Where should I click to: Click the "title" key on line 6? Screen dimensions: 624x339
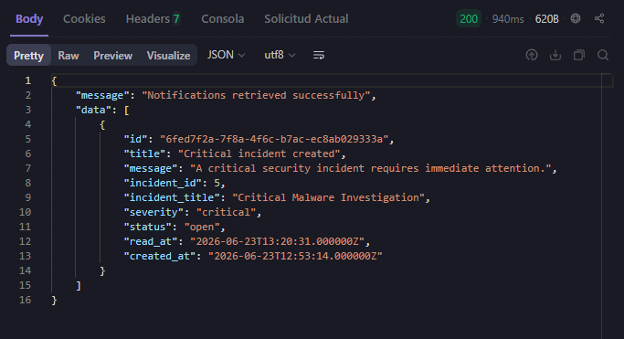144,154
